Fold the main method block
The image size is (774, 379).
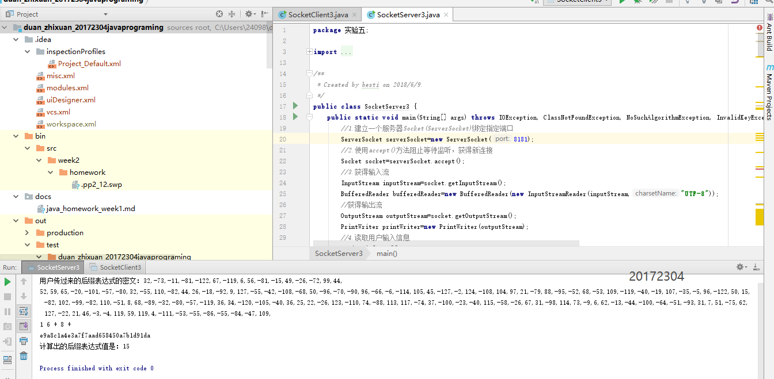[x=310, y=117]
